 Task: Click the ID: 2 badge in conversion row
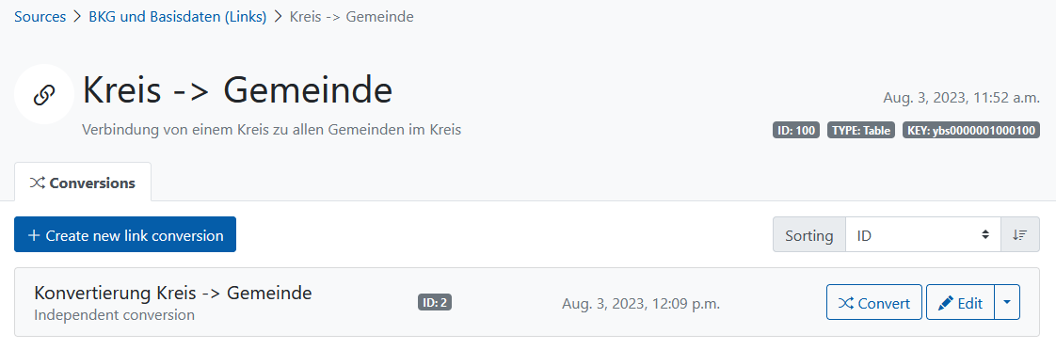click(x=435, y=303)
